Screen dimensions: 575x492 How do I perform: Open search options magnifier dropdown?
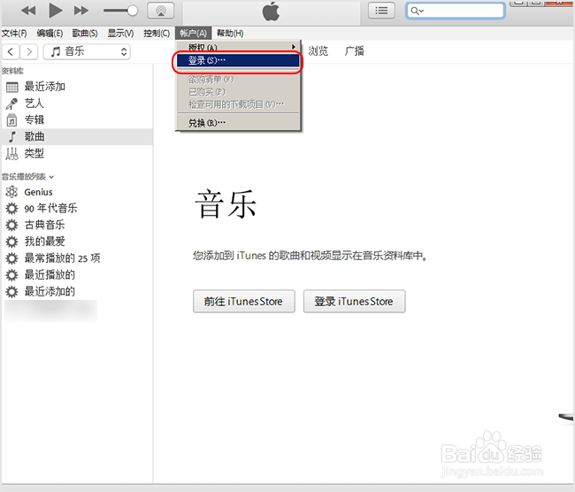pyautogui.click(x=417, y=11)
